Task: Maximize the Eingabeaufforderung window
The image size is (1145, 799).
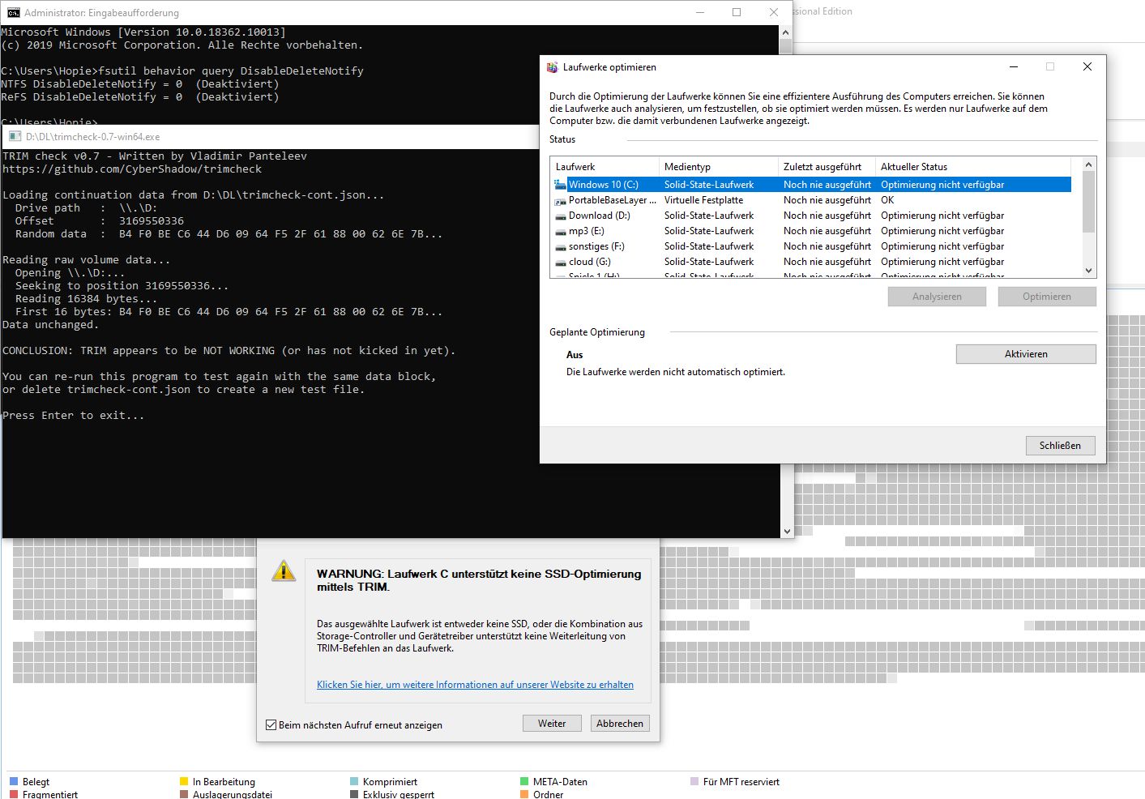Action: 737,12
